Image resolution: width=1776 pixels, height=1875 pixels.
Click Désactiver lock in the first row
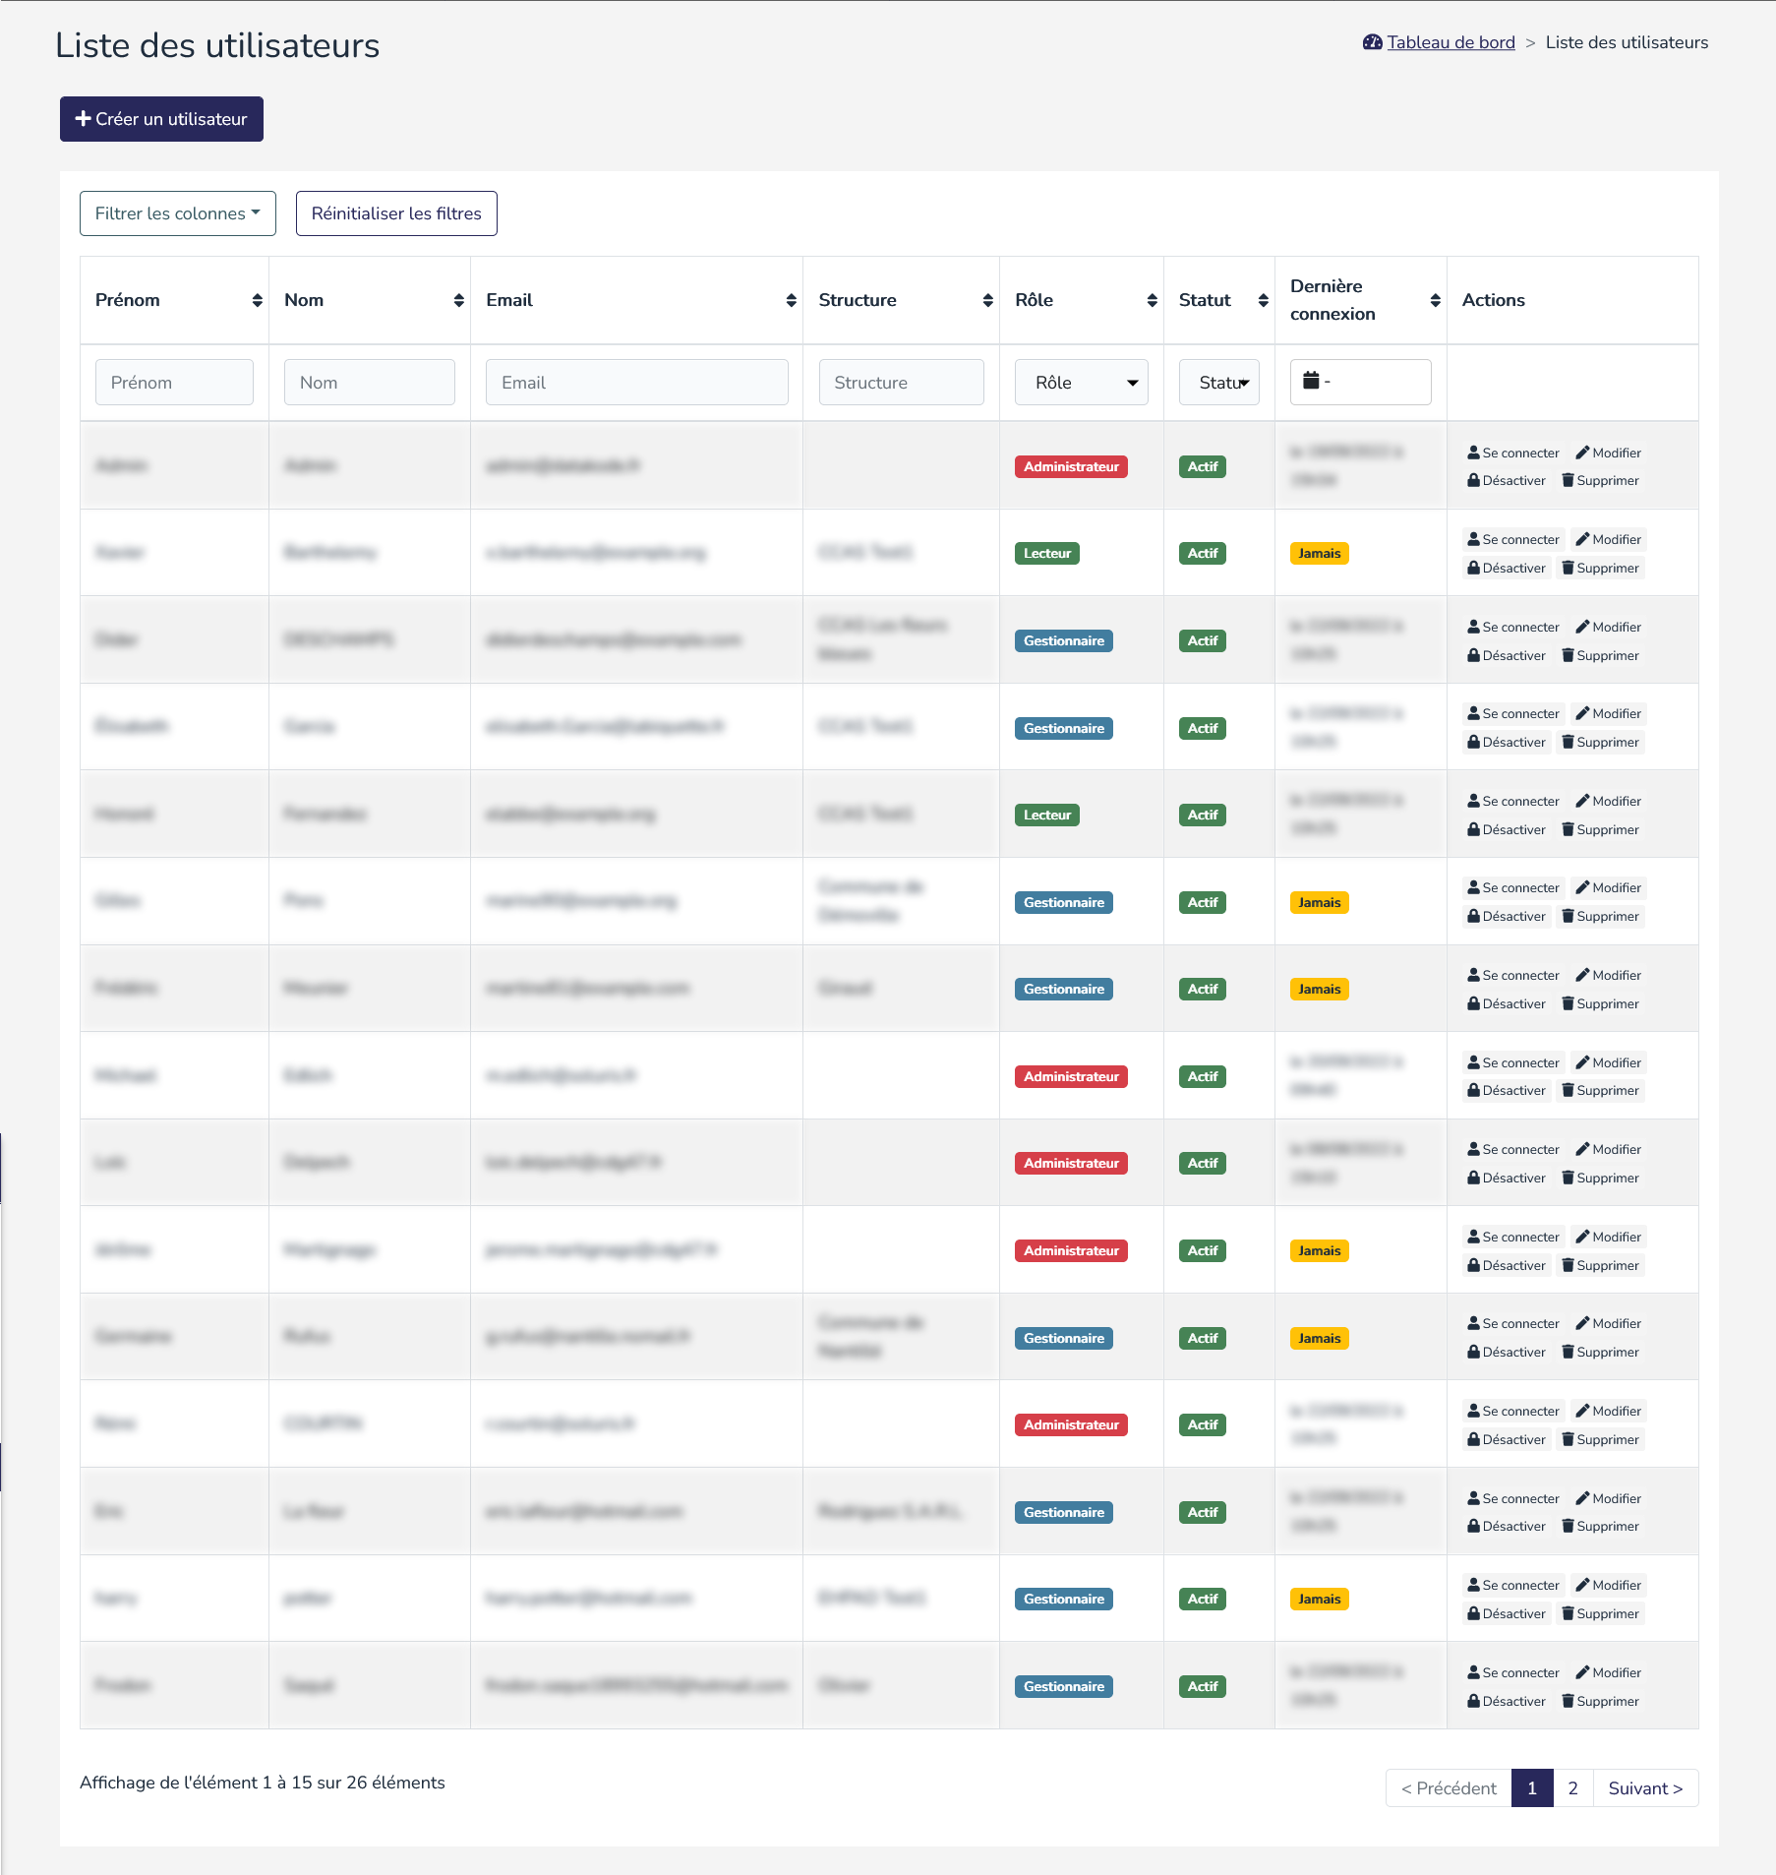(x=1474, y=481)
